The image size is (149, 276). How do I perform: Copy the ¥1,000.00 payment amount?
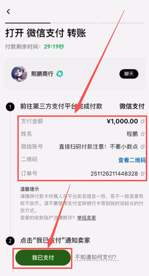click(143, 121)
